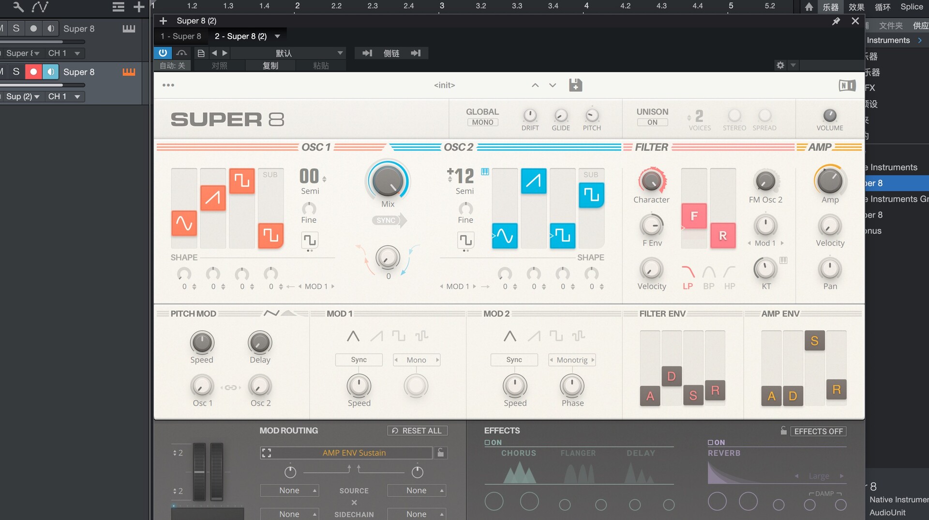This screenshot has height=520, width=929.
Task: Open the three-dot plugin menu
Action: (168, 85)
